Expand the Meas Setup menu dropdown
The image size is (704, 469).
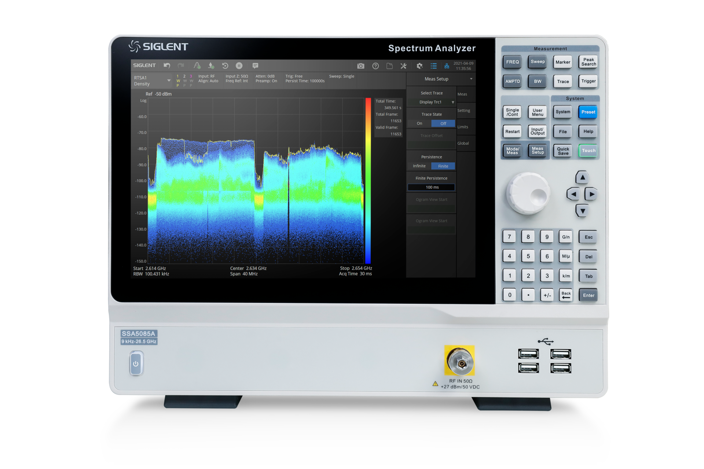point(440,79)
